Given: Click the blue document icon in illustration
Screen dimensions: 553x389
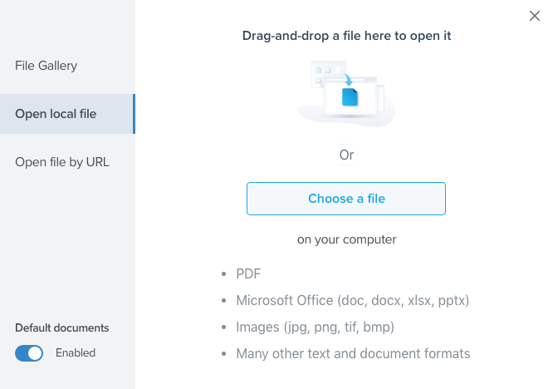Looking at the screenshot, I should (350, 97).
